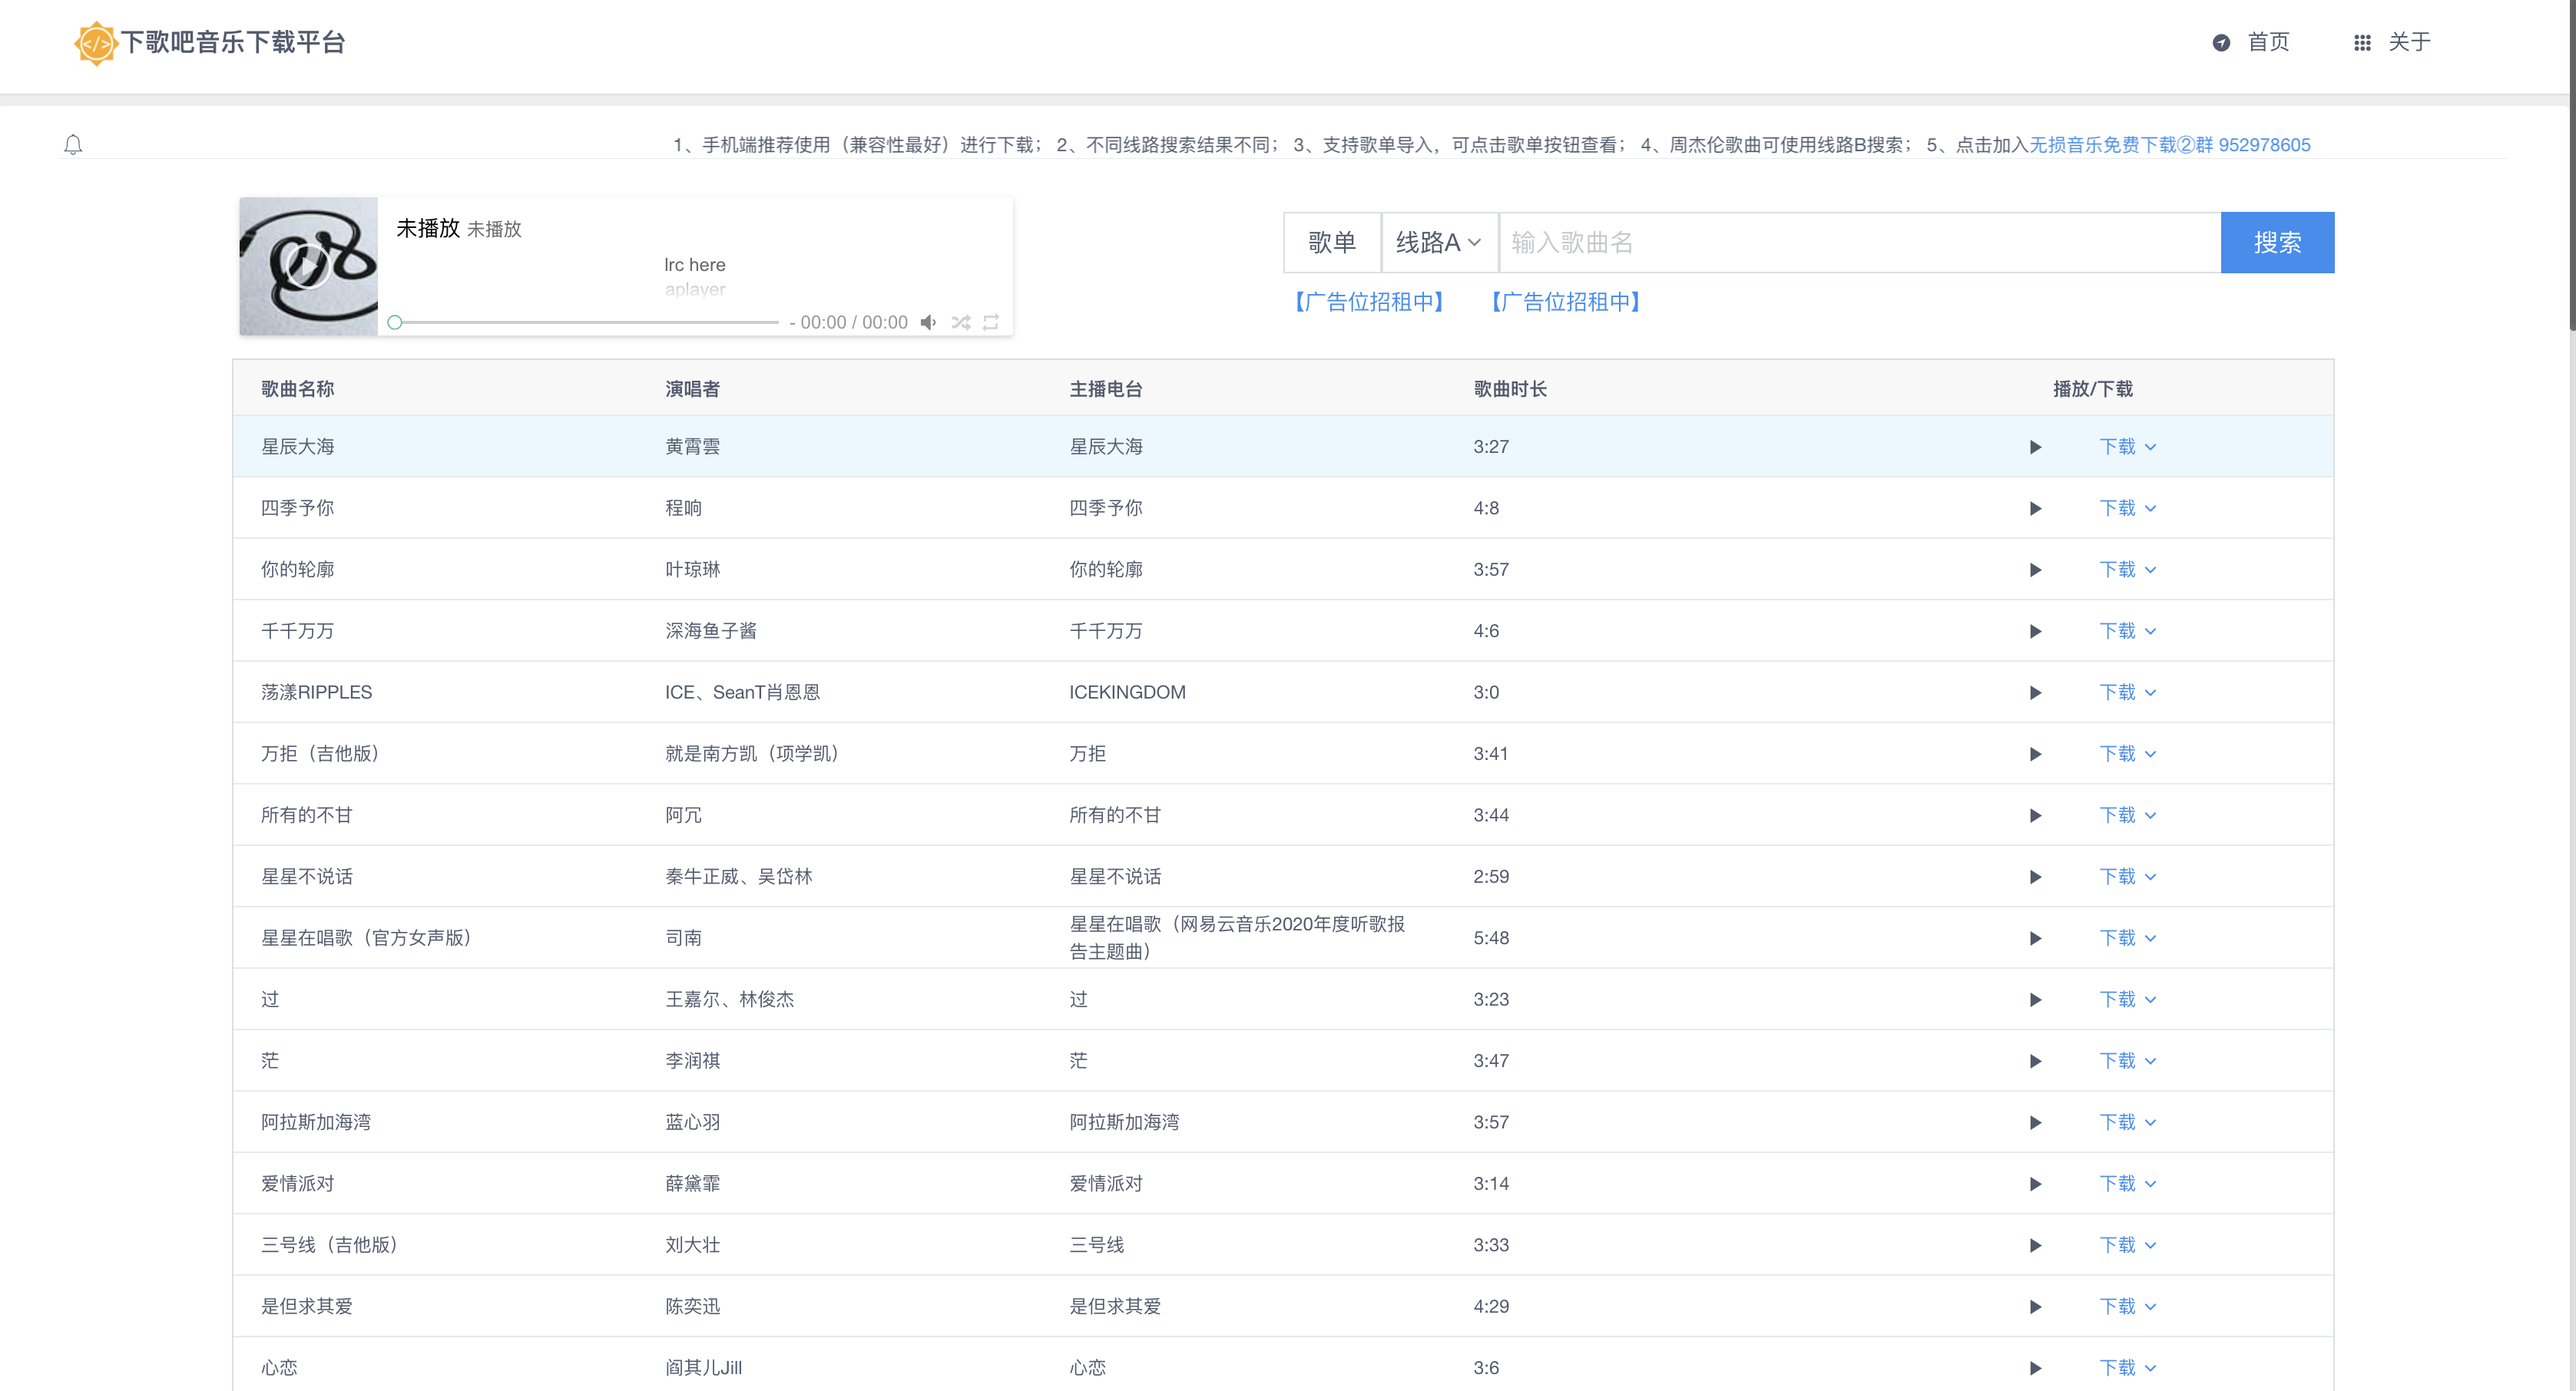
Task: Toggle loop mode in player
Action: coord(991,322)
